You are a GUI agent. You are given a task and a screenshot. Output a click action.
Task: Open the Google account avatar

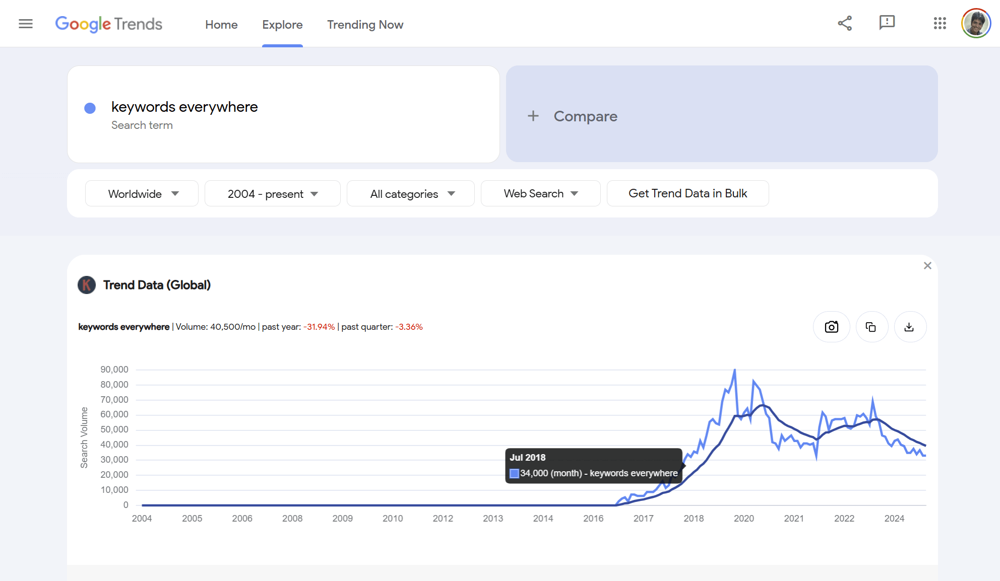[976, 23]
